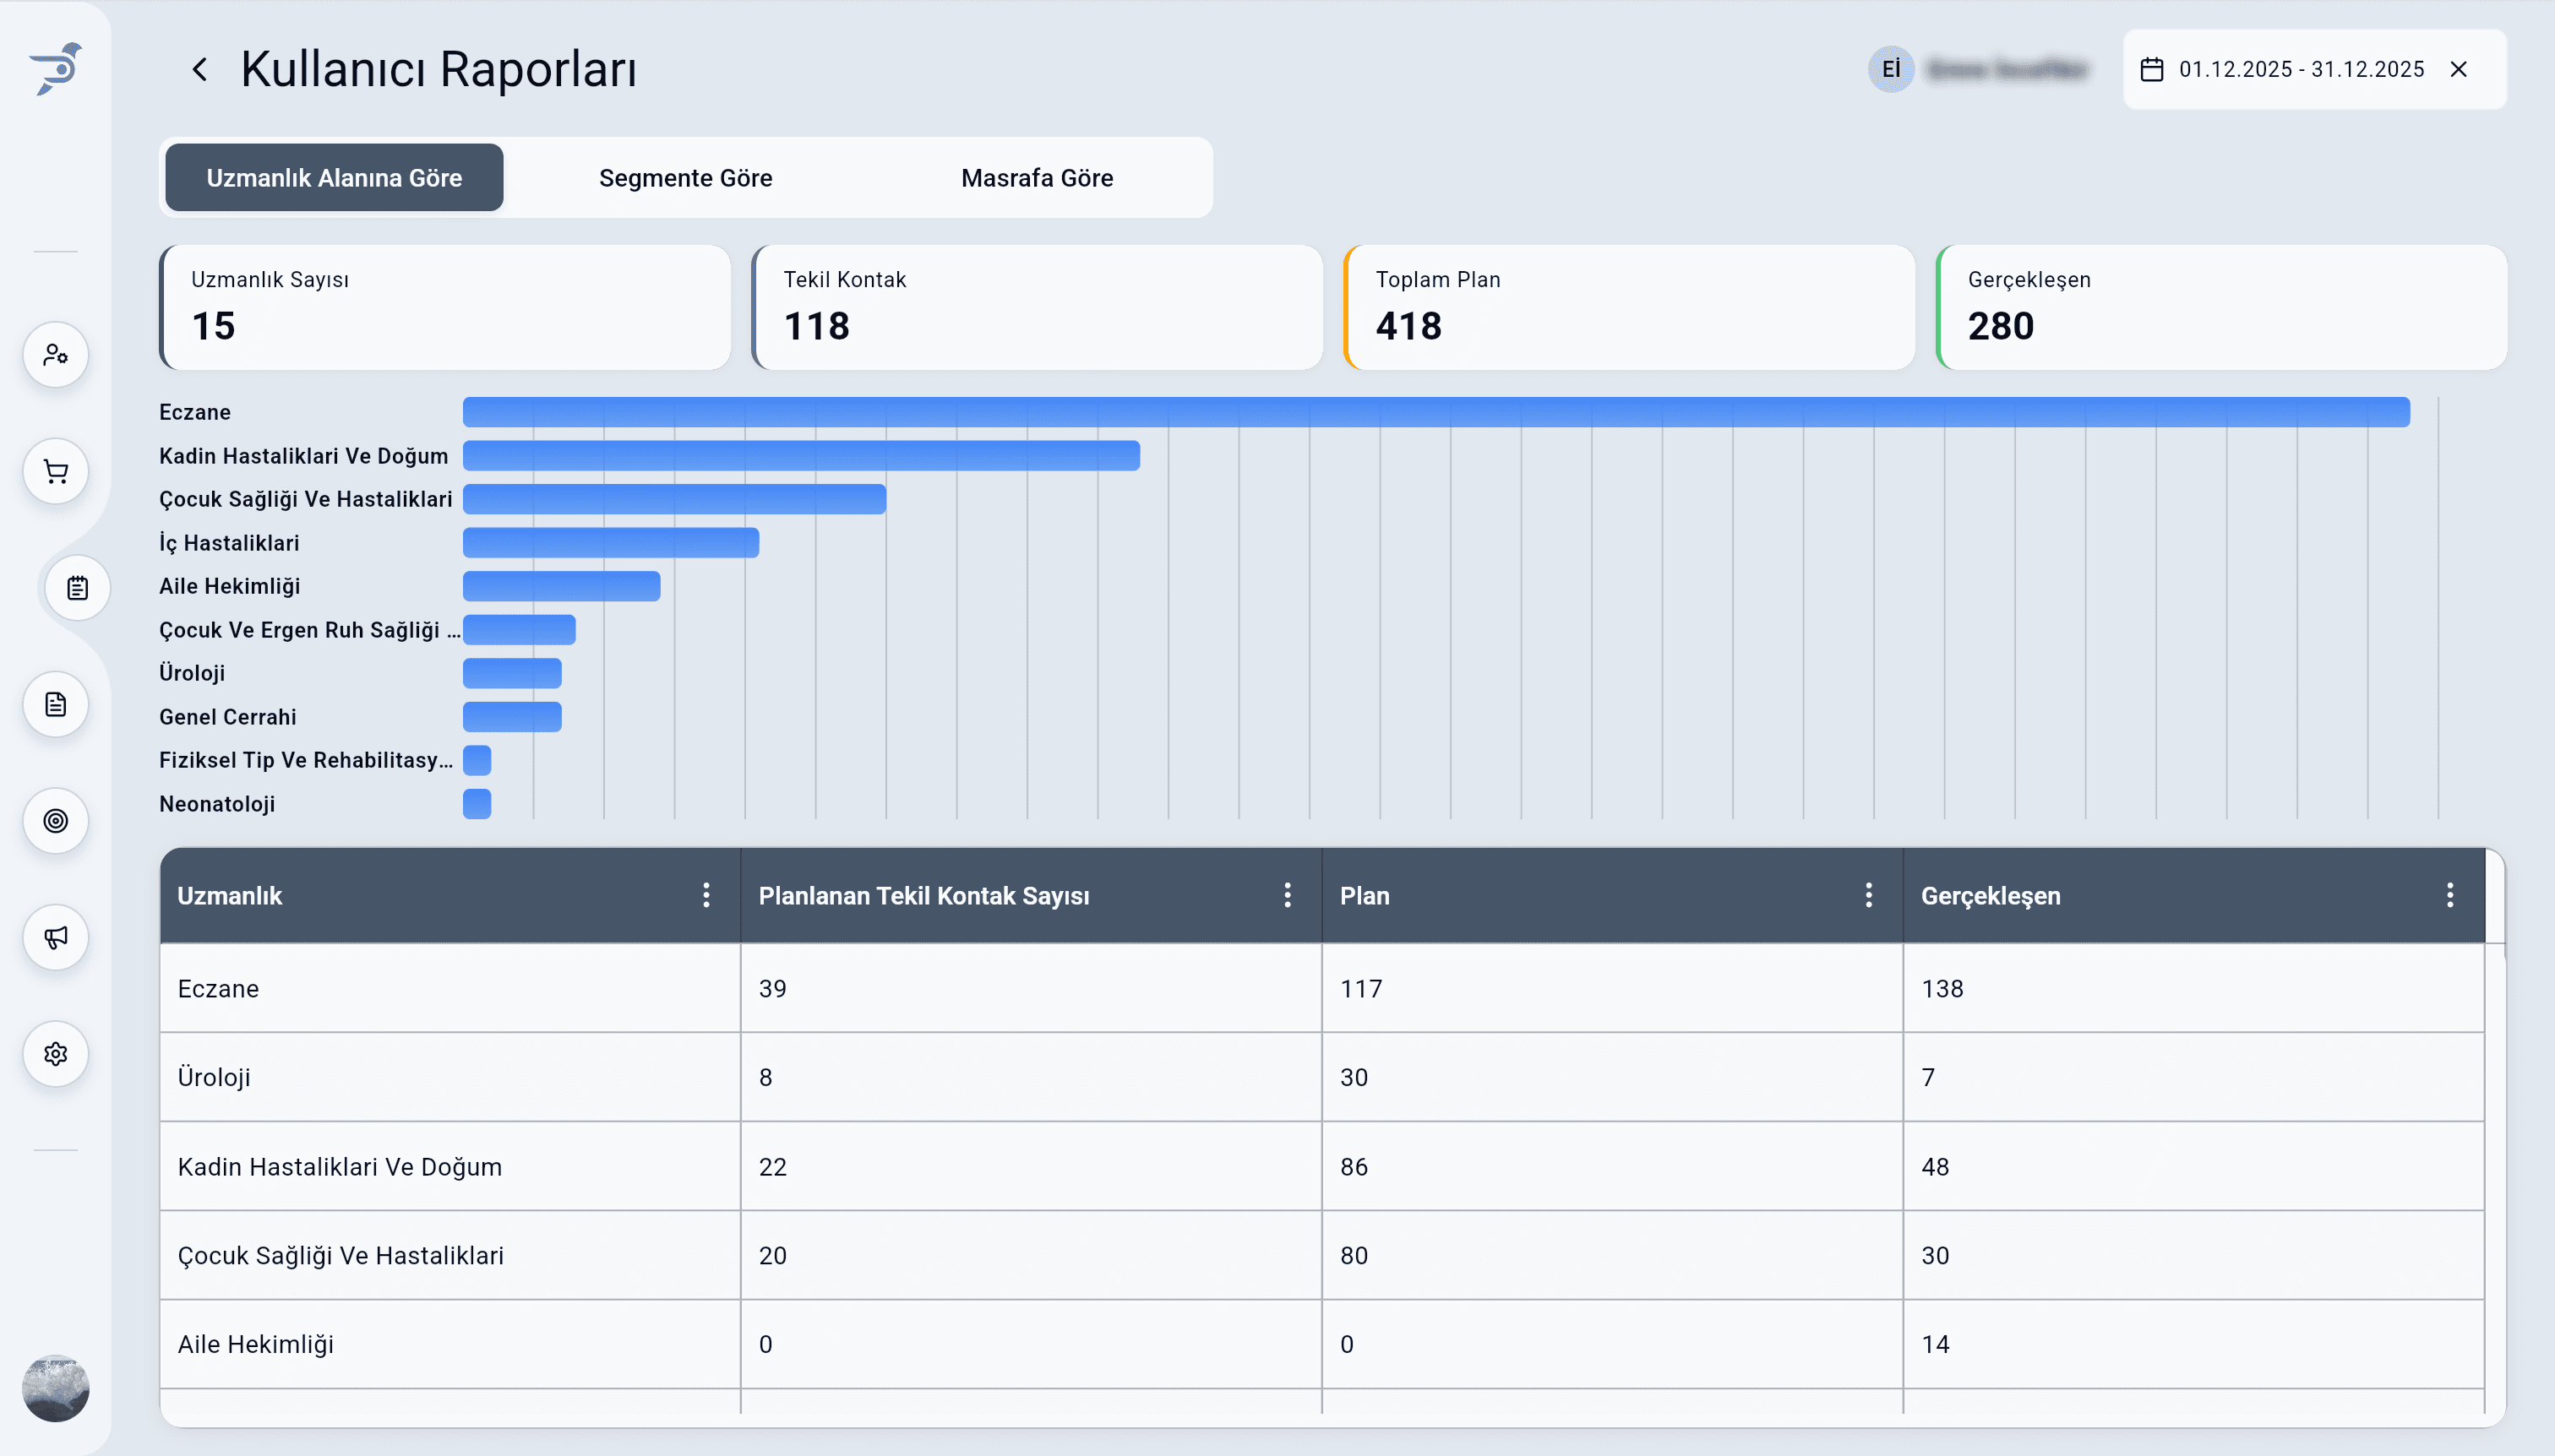The width and height of the screenshot is (2555, 1456).
Task: Switch to Masrafa Göre tab
Action: (1037, 178)
